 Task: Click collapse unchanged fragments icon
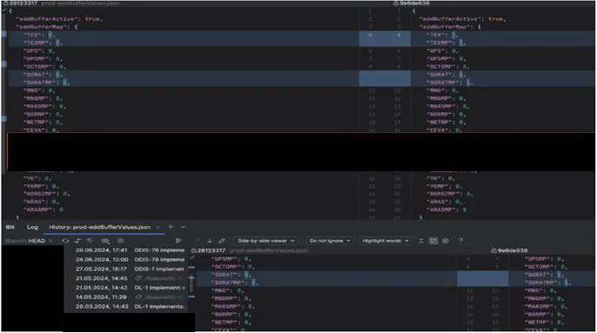(420, 241)
